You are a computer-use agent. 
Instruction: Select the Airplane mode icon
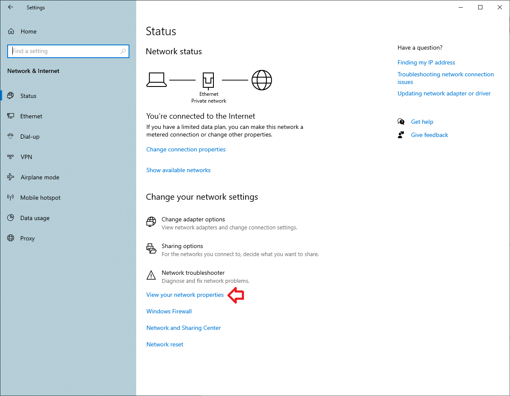pyautogui.click(x=11, y=177)
